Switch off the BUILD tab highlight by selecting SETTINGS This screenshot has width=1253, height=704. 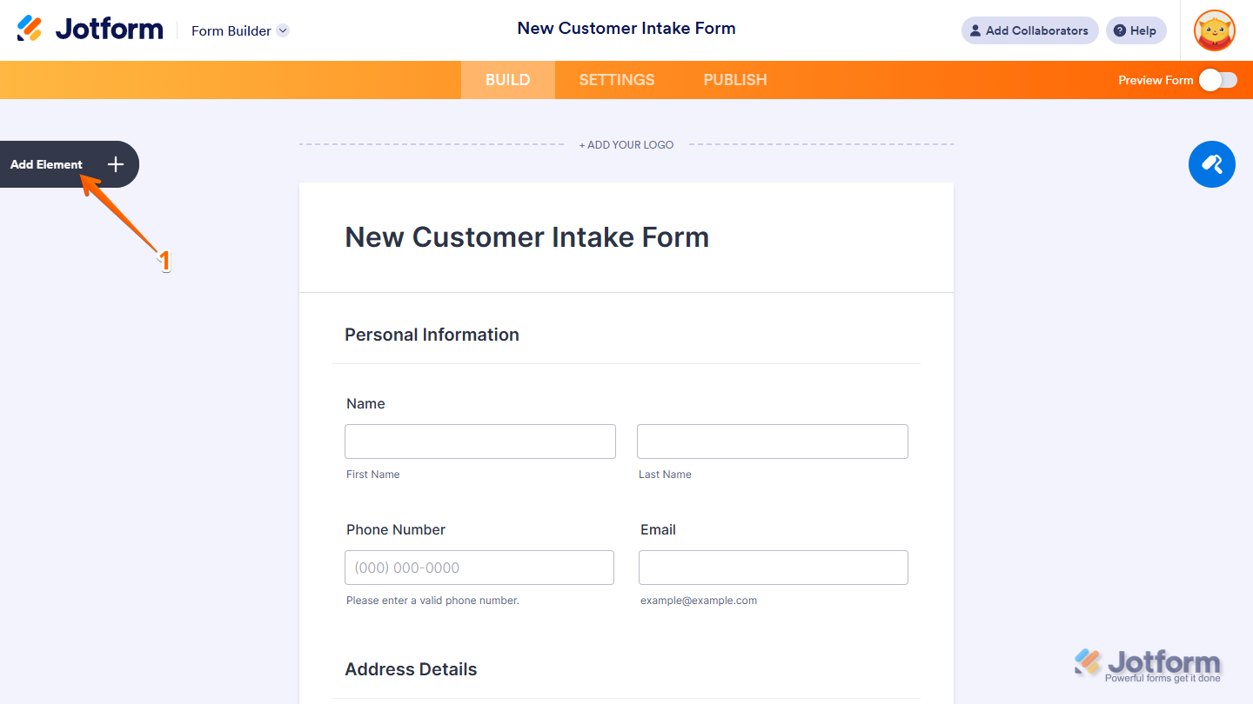(x=616, y=80)
